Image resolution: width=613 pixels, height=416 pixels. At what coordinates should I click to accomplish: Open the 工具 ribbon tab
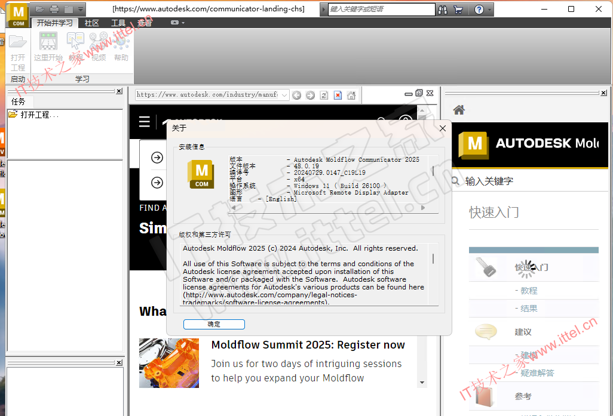[x=118, y=23]
